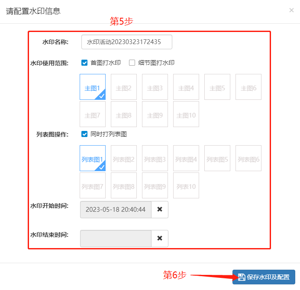Toggle the 同时打列表图 checkbox
The image size is (300, 290).
tap(85, 134)
